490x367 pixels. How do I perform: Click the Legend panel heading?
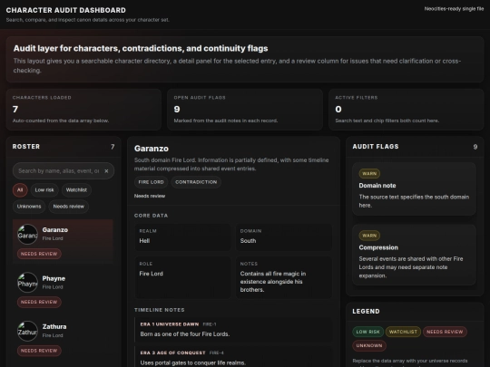click(x=366, y=312)
